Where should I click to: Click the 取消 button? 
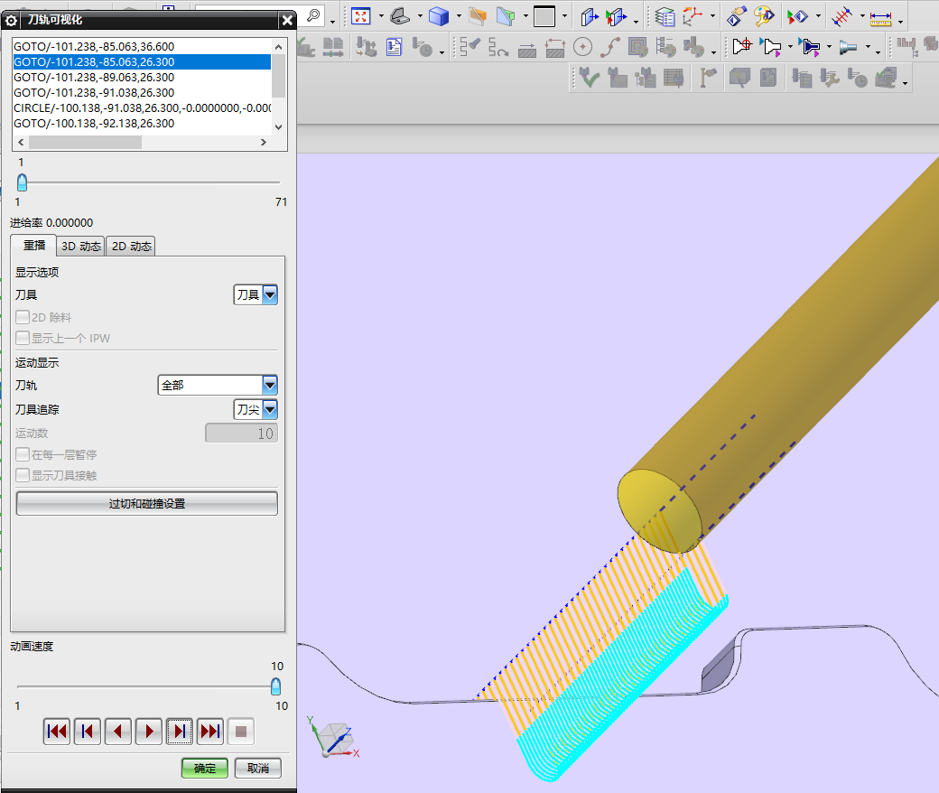pos(258,768)
